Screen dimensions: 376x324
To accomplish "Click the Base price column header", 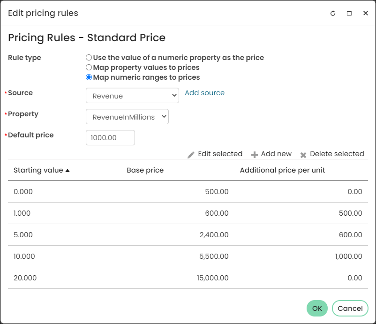I will pos(145,170).
